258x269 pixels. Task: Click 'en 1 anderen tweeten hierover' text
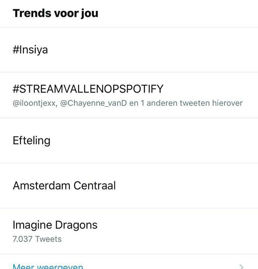click(x=186, y=103)
